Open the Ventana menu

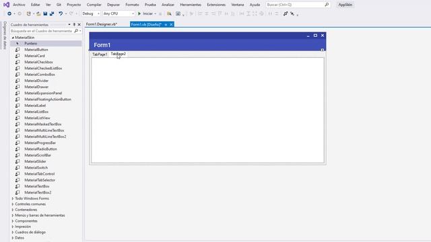[x=238, y=5]
